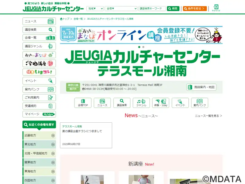Click the green 検索 search button
This screenshot has width=245, height=184.
(x=173, y=9)
